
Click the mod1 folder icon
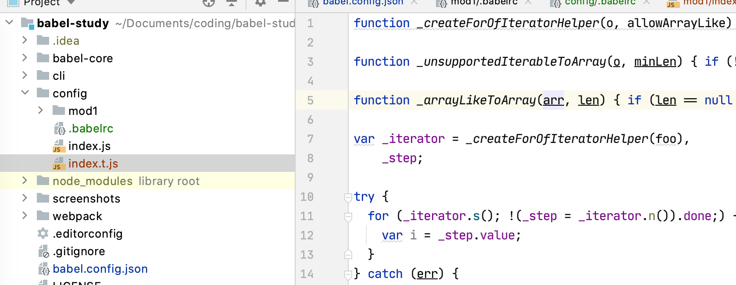[x=59, y=110]
